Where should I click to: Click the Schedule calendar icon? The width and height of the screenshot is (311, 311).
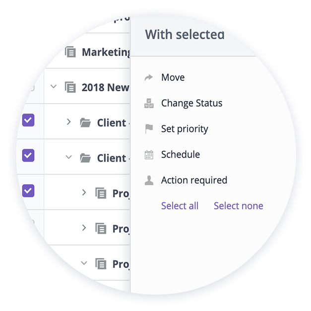[149, 155]
